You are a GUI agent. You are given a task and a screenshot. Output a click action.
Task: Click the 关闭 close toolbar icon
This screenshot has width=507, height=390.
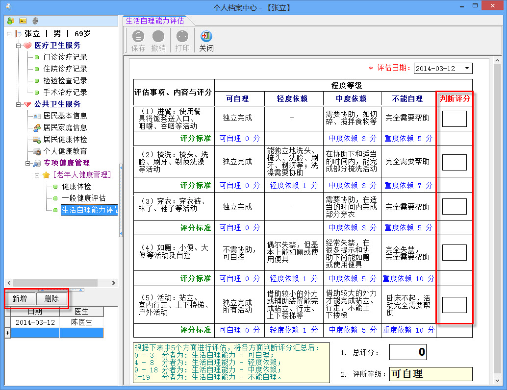point(206,36)
